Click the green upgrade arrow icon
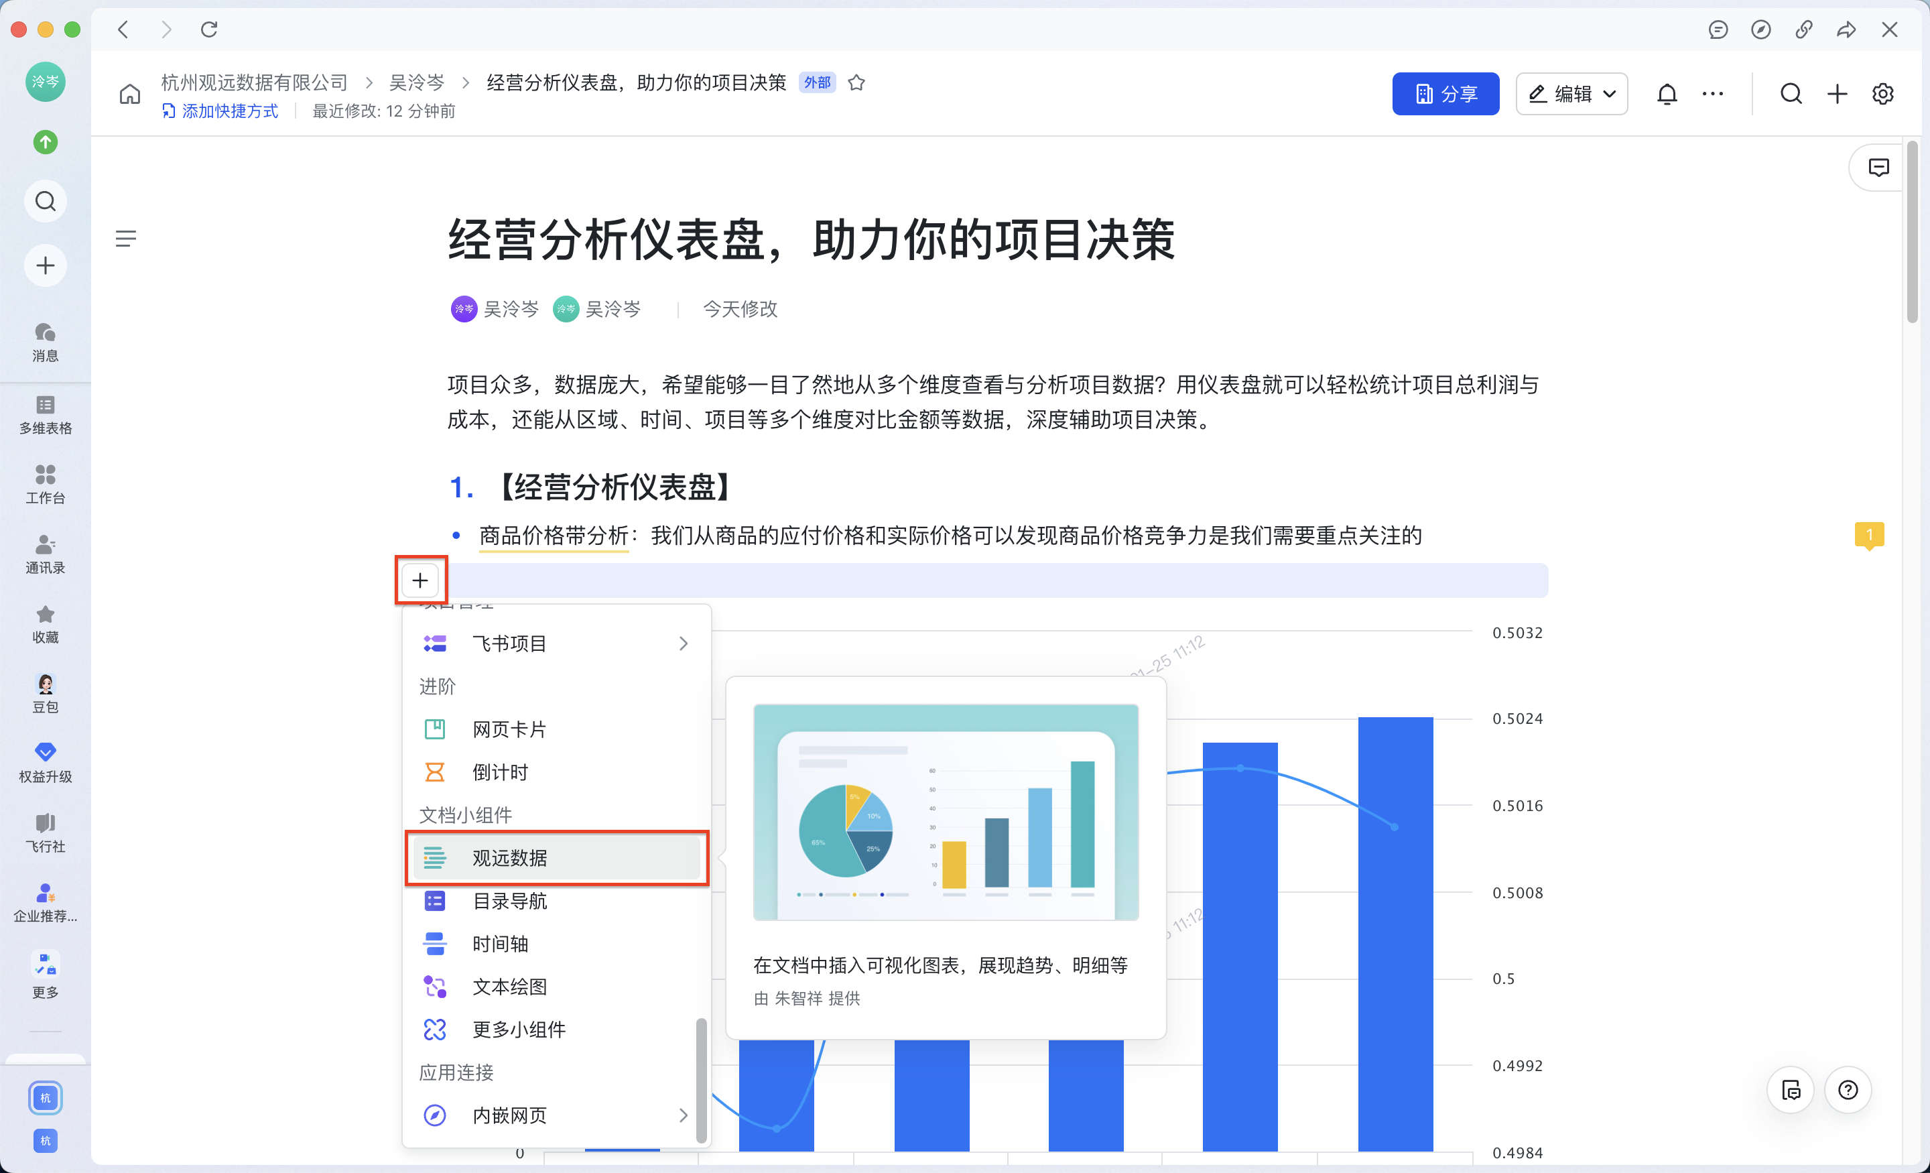Viewport: 1930px width, 1173px height. click(46, 142)
